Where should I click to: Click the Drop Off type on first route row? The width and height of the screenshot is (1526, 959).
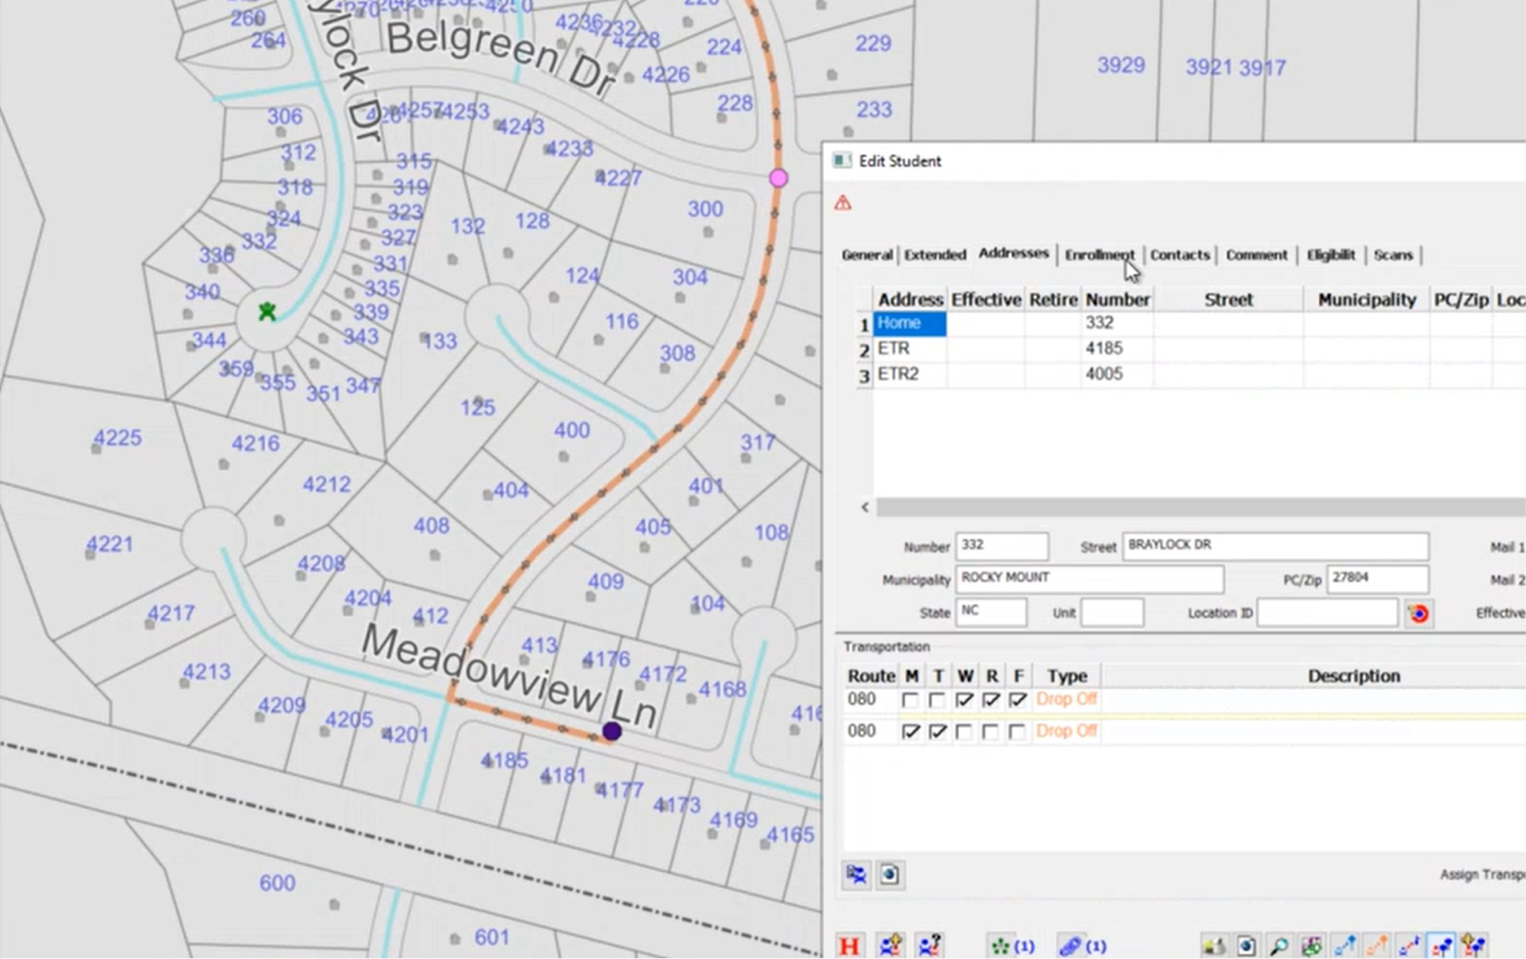[1066, 700]
